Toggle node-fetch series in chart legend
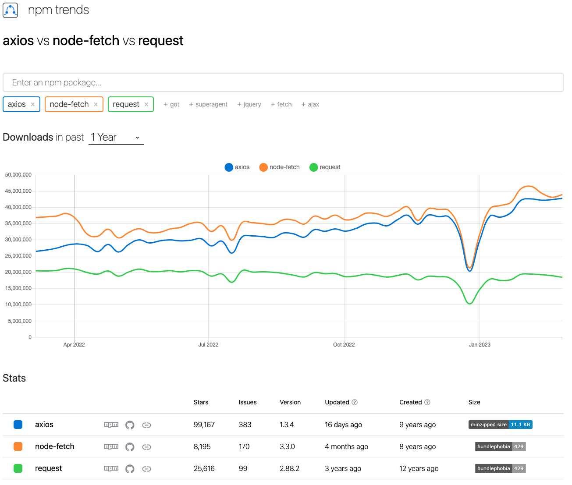 tap(280, 167)
